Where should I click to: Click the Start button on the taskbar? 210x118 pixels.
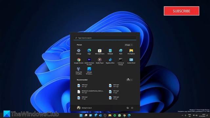pos(81,115)
